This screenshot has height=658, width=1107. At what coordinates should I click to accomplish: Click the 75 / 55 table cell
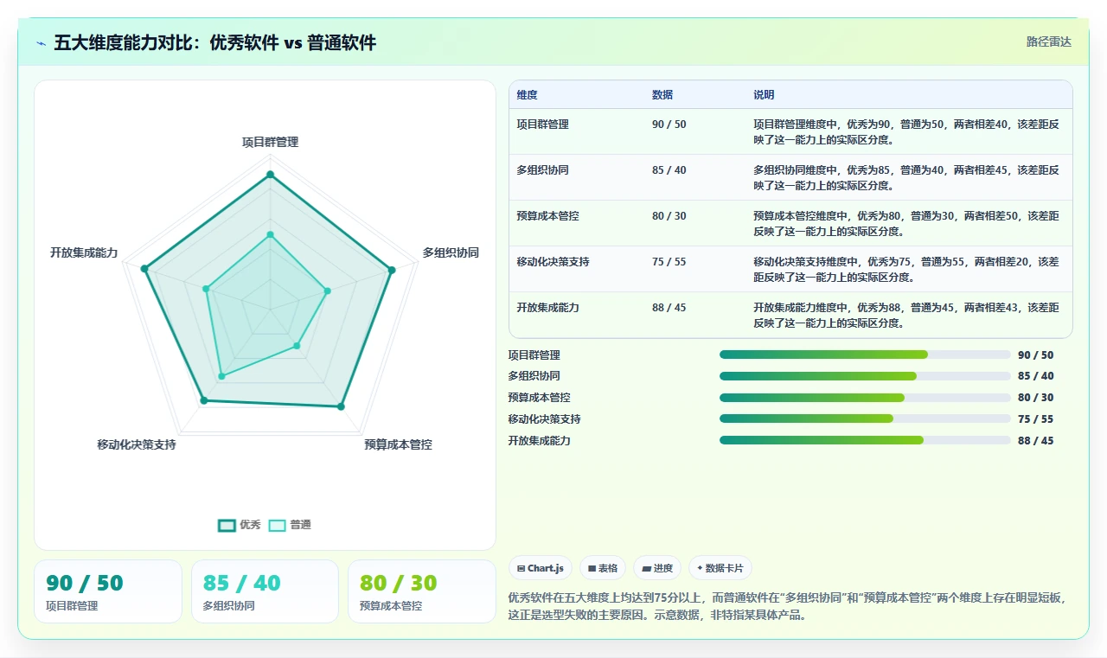669,262
